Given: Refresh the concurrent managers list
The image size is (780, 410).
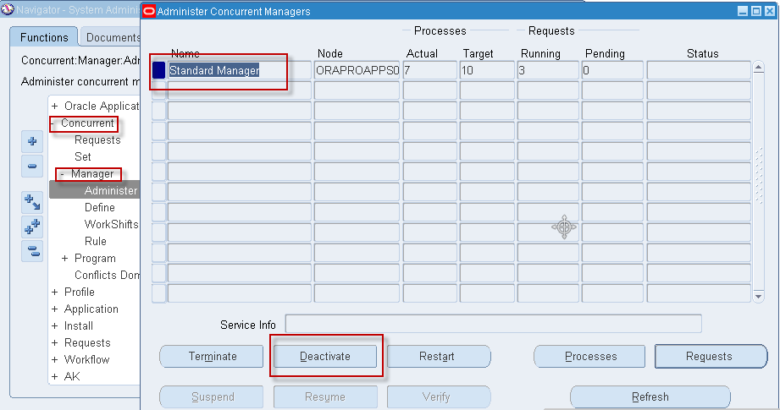Looking at the screenshot, I should [650, 396].
